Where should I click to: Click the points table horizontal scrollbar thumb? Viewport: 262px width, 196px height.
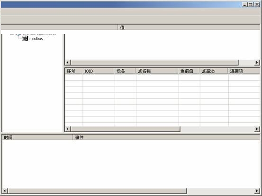click(126, 129)
